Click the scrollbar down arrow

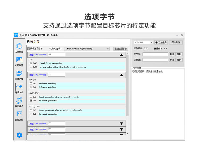127,134
